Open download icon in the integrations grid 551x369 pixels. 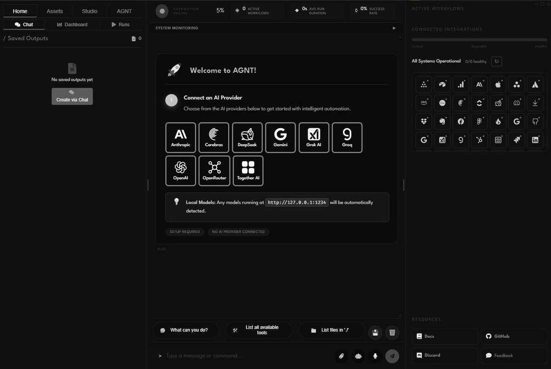(535, 103)
